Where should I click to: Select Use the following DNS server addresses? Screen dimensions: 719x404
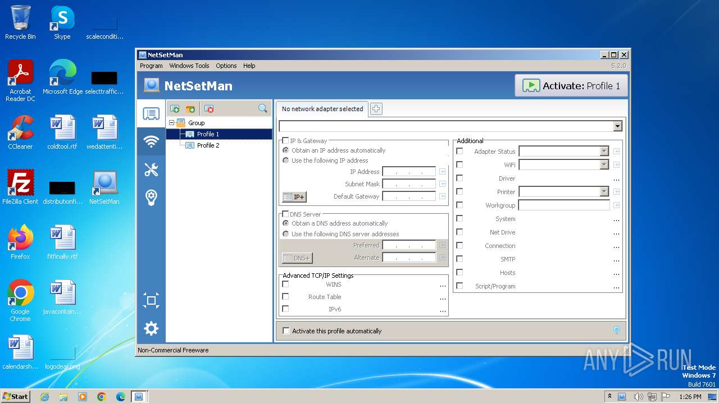tap(286, 234)
